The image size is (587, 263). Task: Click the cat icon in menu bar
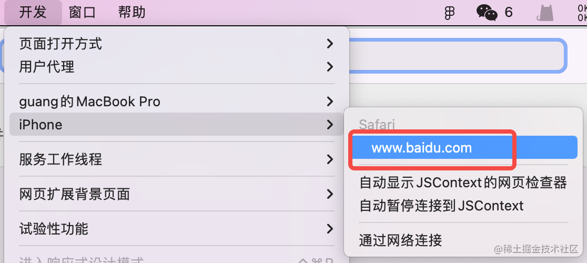tap(545, 13)
